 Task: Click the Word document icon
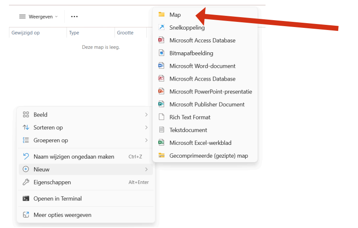[161, 66]
